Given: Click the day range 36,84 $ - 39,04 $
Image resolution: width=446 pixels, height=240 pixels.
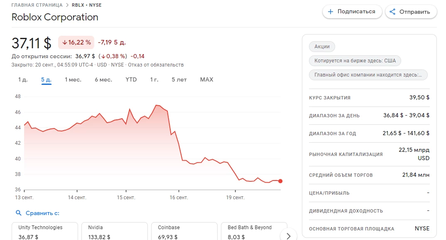Looking at the screenshot, I should pyautogui.click(x=406, y=116).
